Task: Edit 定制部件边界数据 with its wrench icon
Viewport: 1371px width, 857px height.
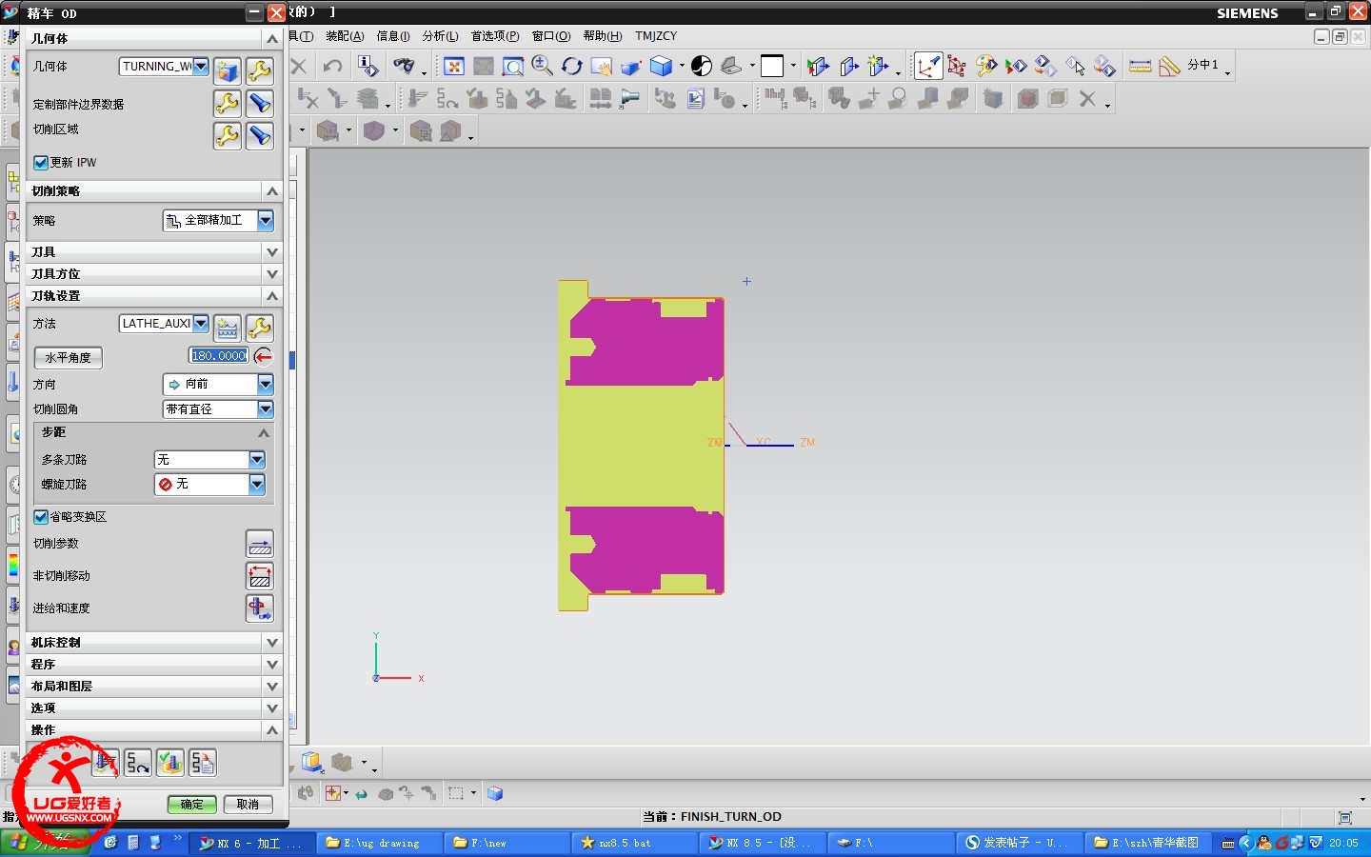Action: (227, 103)
